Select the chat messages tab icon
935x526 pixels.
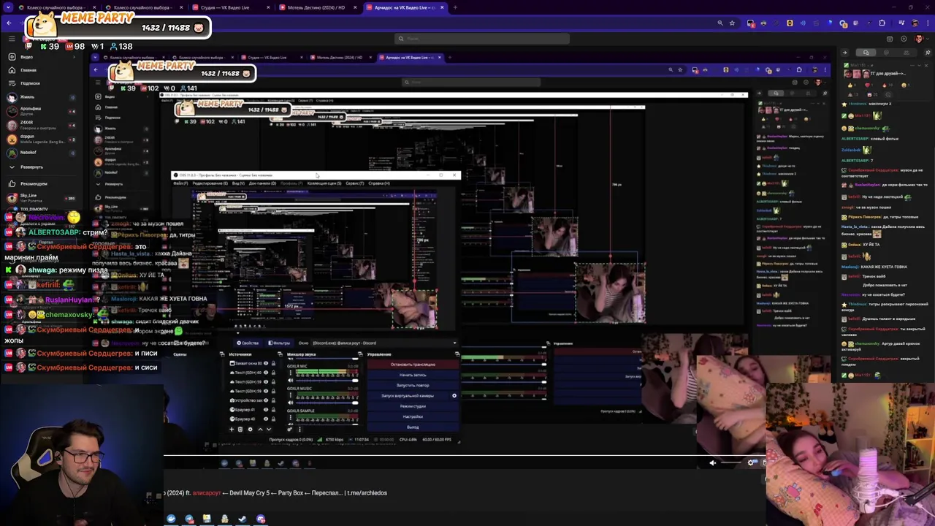coord(866,53)
